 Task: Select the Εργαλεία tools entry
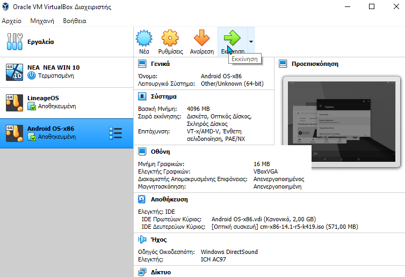coord(67,42)
